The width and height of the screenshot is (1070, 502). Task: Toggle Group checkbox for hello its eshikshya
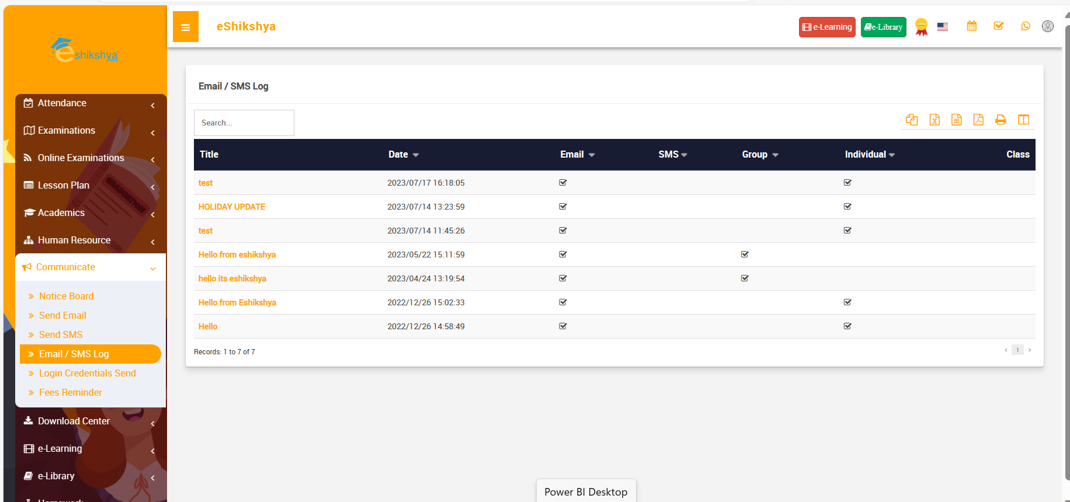[745, 278]
